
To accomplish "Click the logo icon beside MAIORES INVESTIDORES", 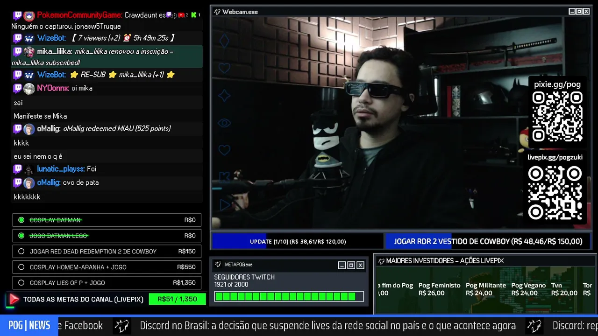I will click(381, 261).
